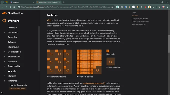Close the How Workers works tab
The image size is (170, 95).
[60, 2]
